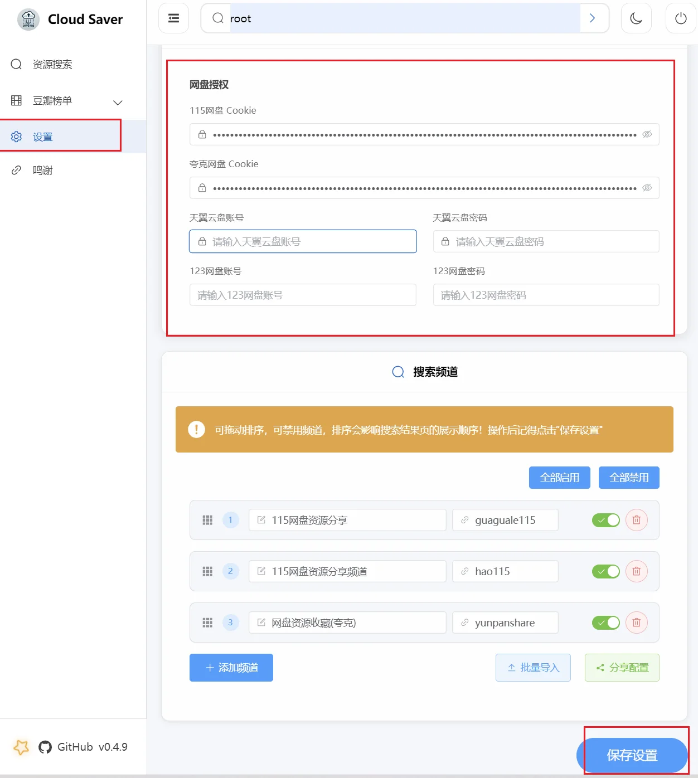The image size is (698, 778).
Task: Edit the guaguale115 channel ID field
Action: point(505,520)
